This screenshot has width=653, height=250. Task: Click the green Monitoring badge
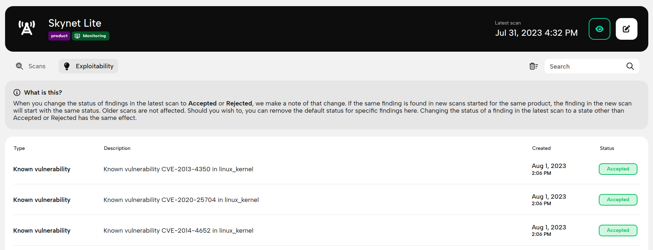tap(91, 36)
